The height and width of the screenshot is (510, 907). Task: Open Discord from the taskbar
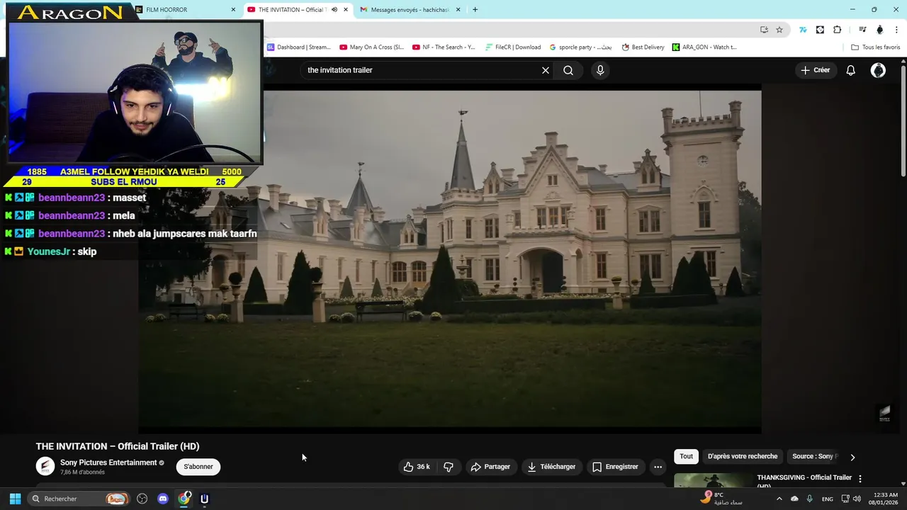[163, 499]
